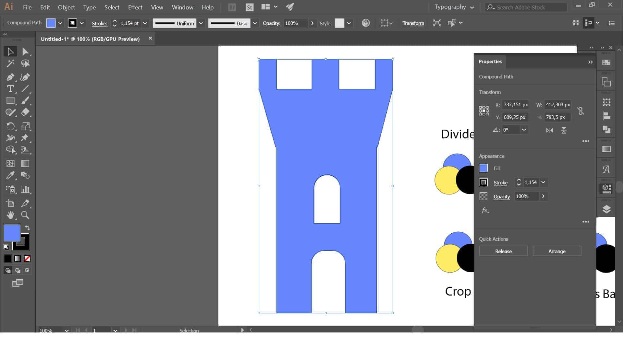The width and height of the screenshot is (623, 350).
Task: Switch to the Properties panel tab
Action: coord(490,62)
